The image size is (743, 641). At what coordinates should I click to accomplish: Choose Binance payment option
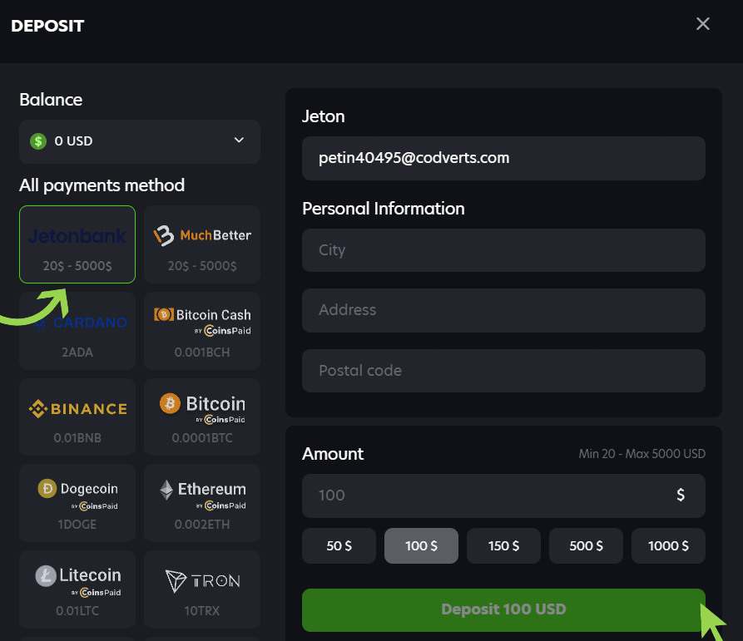coord(77,417)
